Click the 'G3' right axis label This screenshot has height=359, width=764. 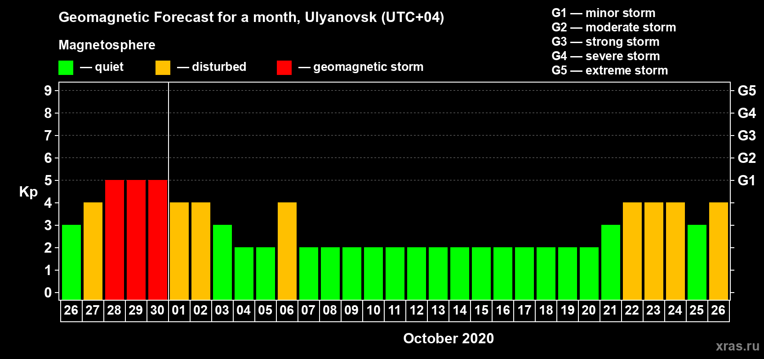pyautogui.click(x=747, y=136)
